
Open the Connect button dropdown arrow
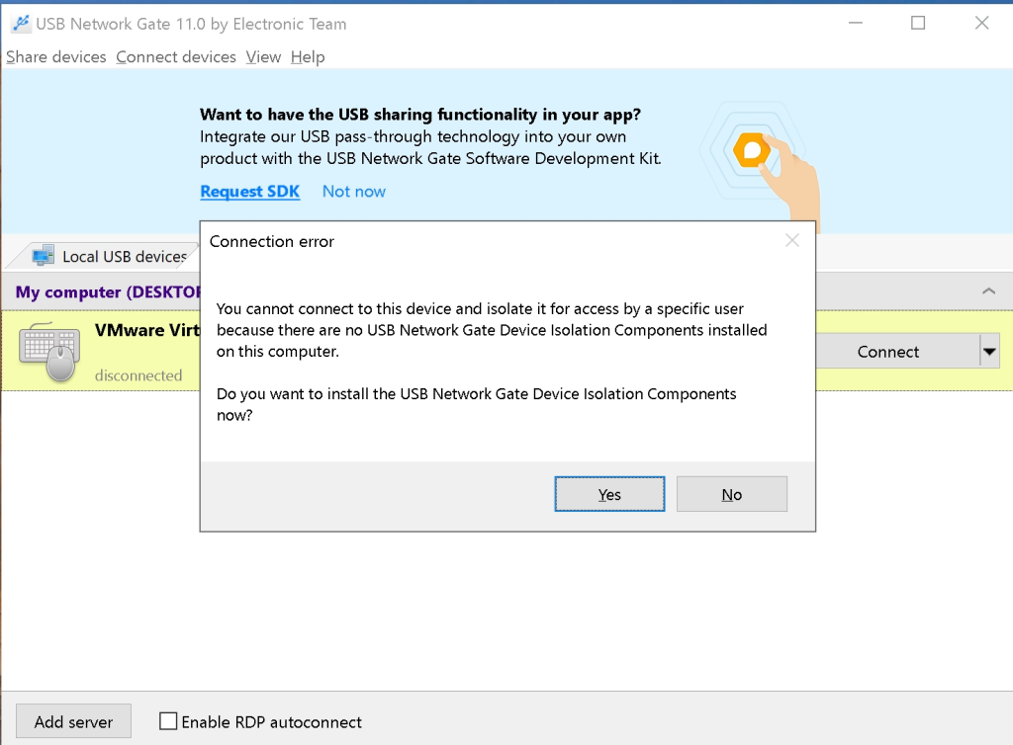[x=987, y=351]
